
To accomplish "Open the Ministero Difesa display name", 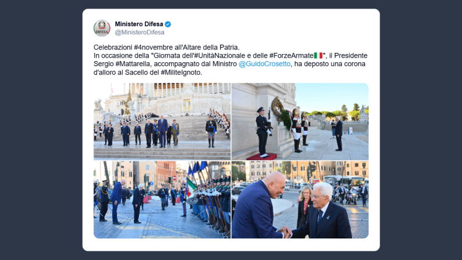I will 139,24.
